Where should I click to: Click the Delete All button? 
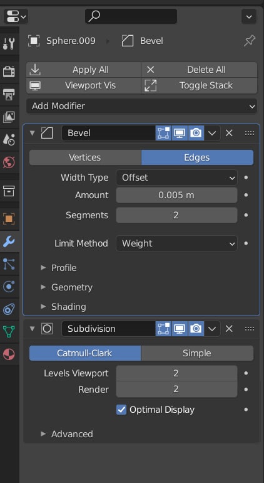coord(199,70)
